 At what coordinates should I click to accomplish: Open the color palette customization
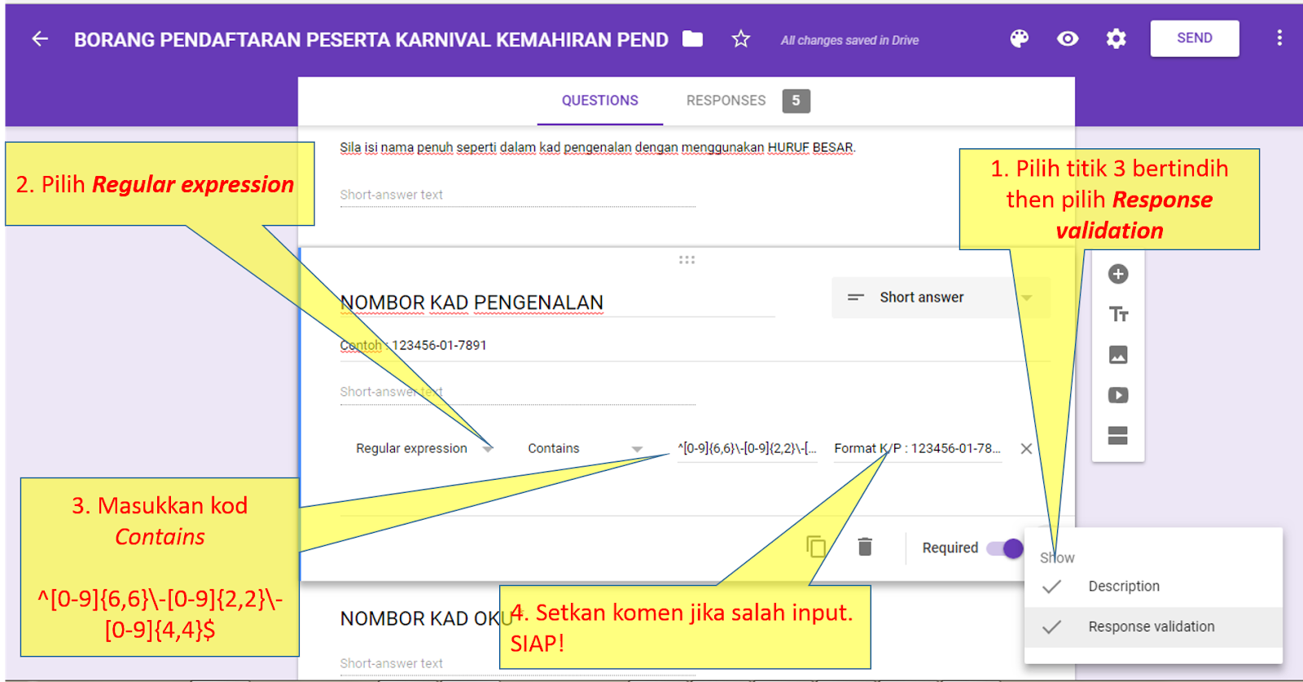click(x=1019, y=38)
